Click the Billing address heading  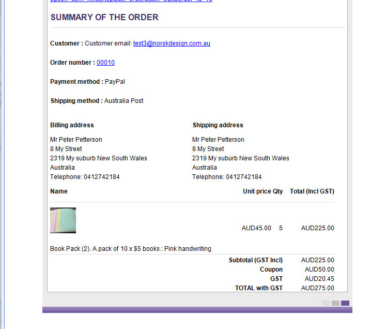(x=72, y=125)
